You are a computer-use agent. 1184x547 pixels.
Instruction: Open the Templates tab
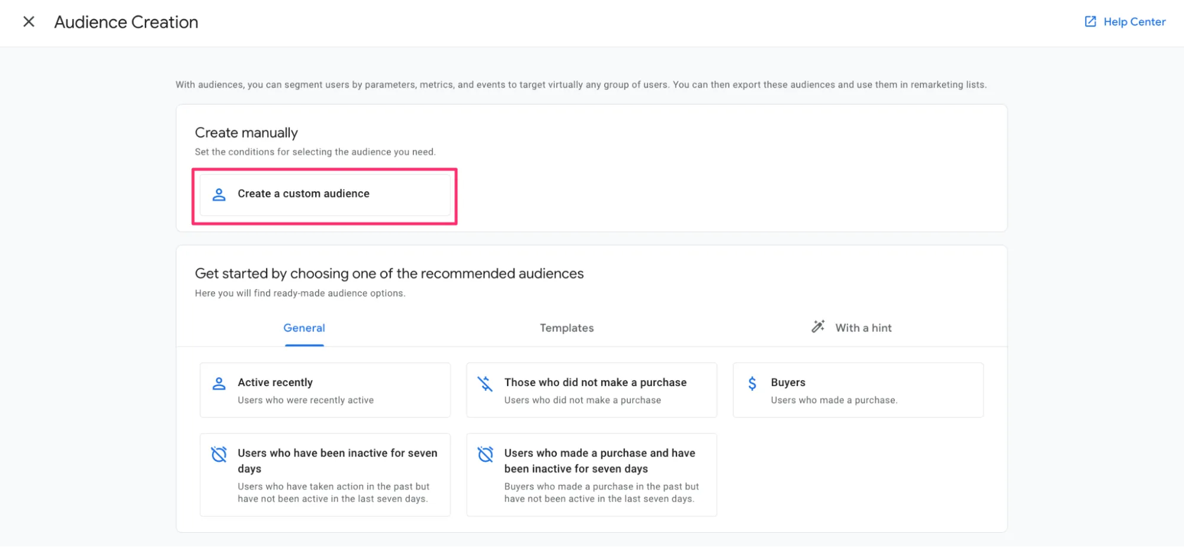point(566,328)
